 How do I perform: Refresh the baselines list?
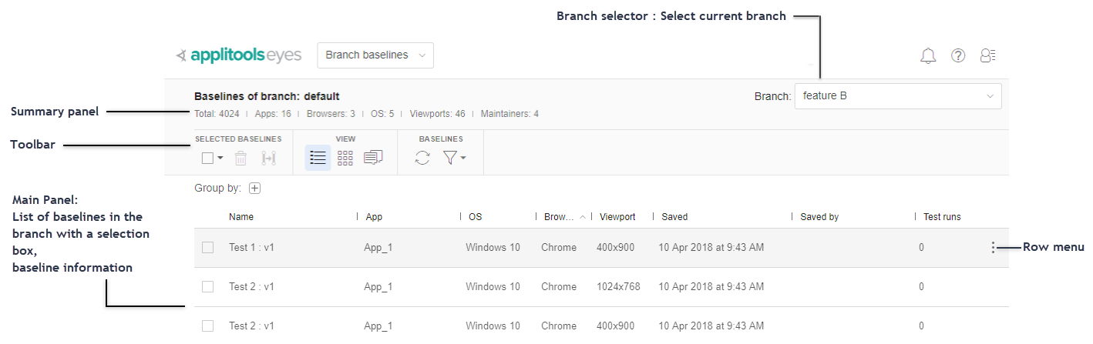tap(422, 158)
